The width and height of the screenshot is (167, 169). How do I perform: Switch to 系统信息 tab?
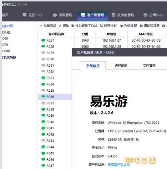coord(93,66)
